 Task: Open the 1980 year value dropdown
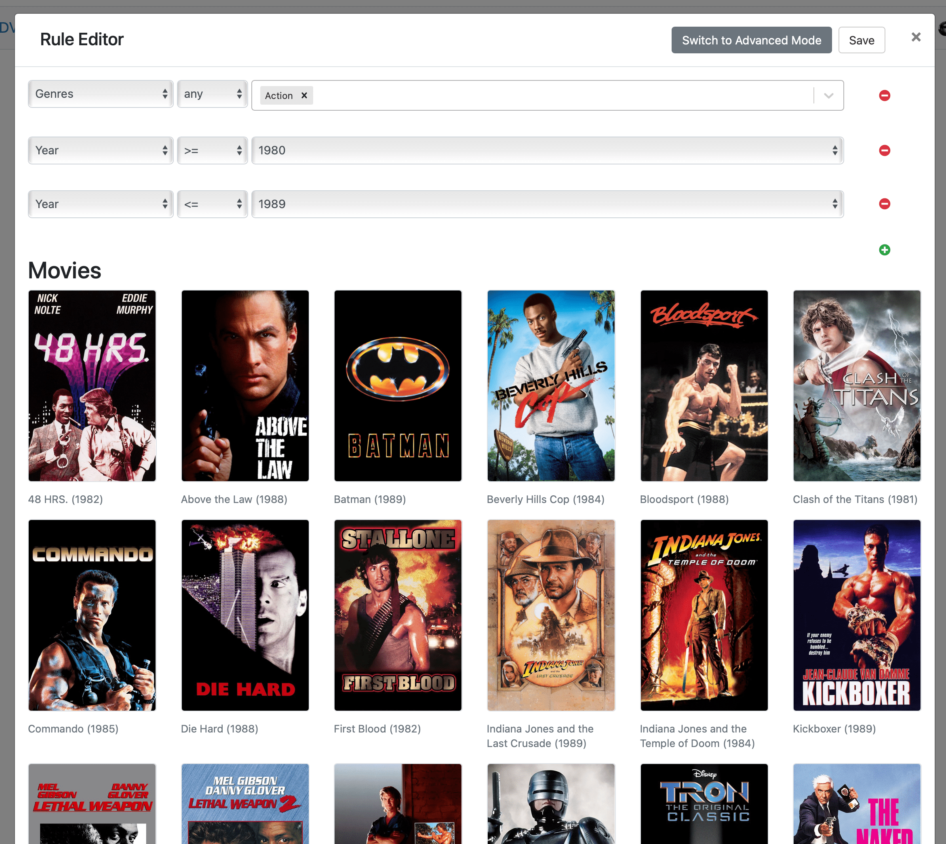[x=547, y=150]
